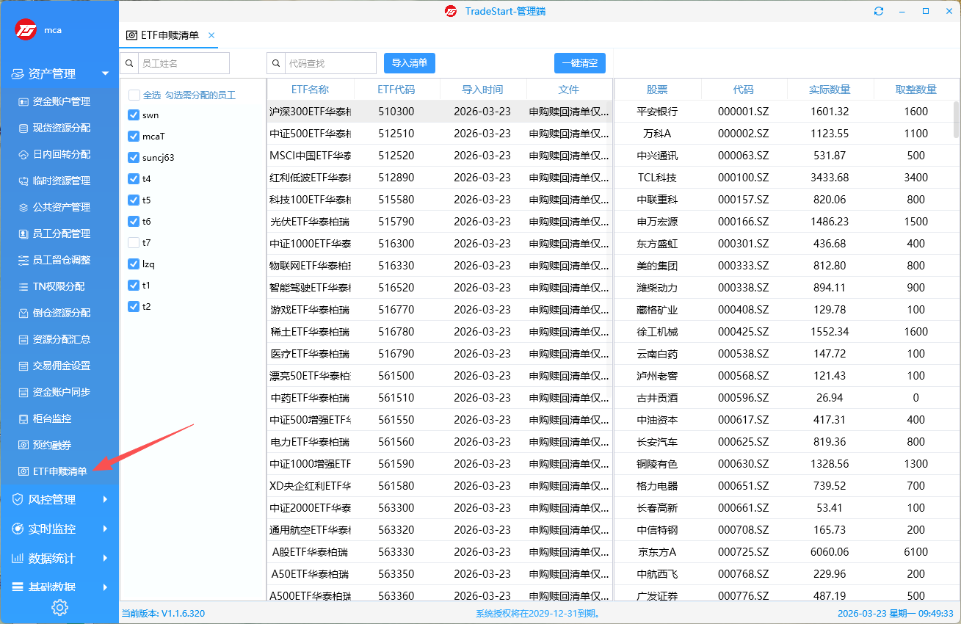The height and width of the screenshot is (624, 961).
Task: Click the 资金账户管理 sidebar icon
Action: tap(23, 101)
